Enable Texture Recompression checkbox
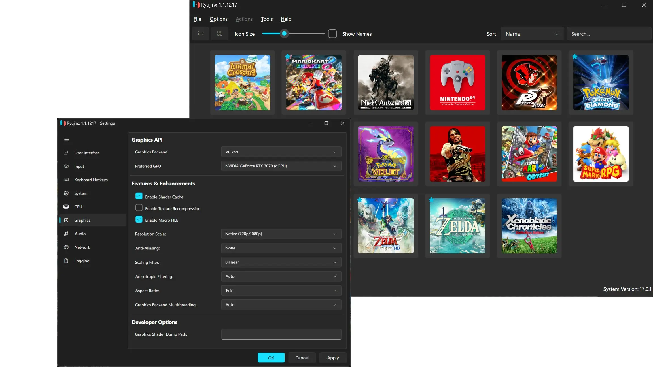Image resolution: width=653 pixels, height=367 pixels. click(x=139, y=208)
